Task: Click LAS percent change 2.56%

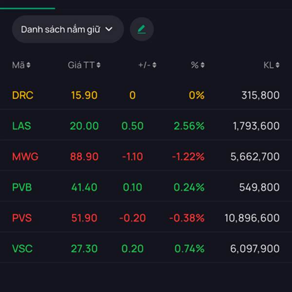Action: [x=189, y=126]
